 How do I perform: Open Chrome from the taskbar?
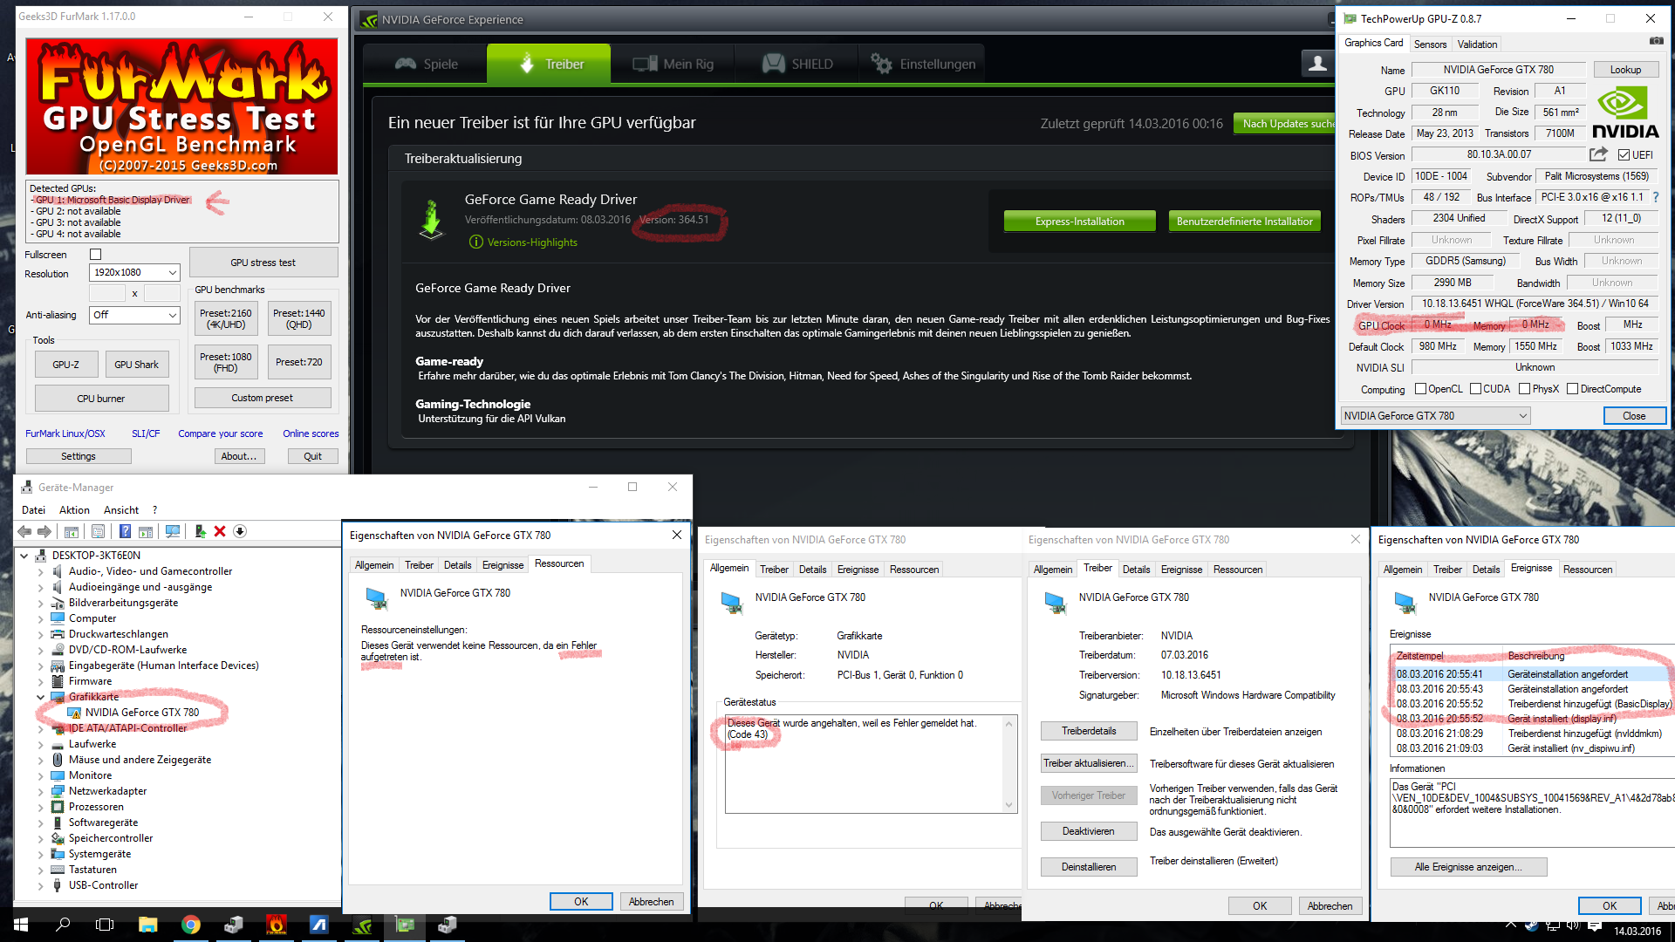click(190, 925)
